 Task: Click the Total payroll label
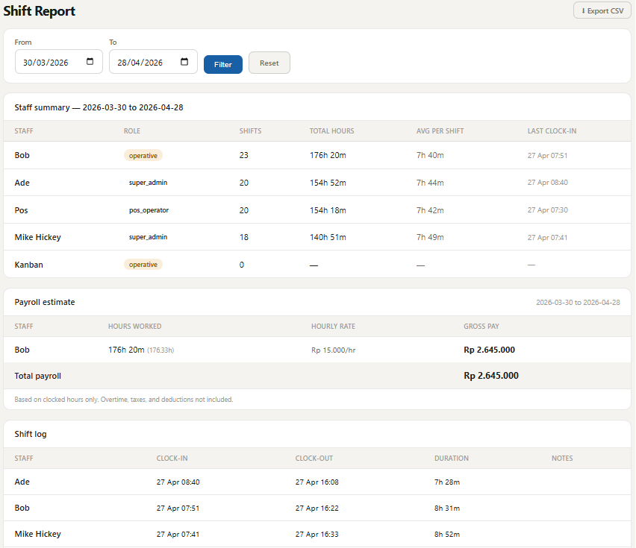point(38,376)
